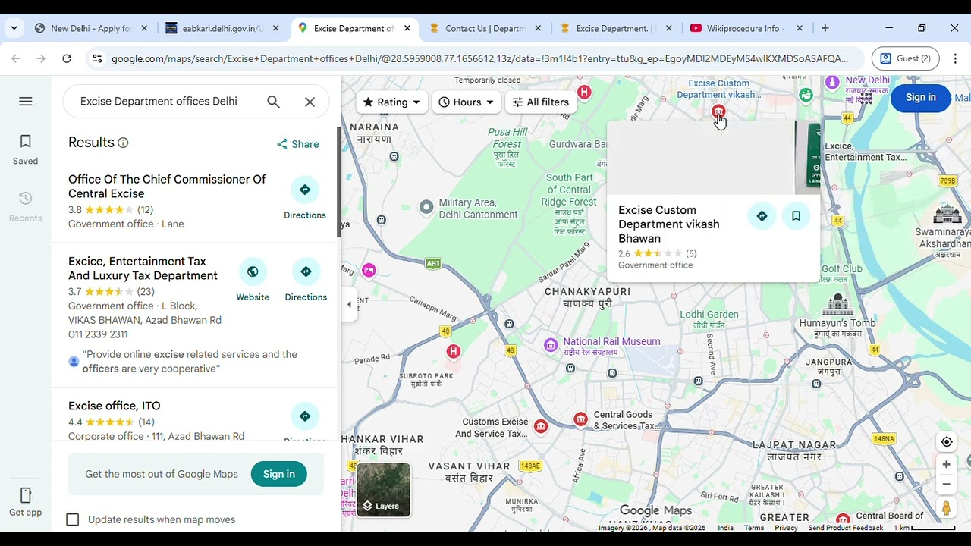Open the Google Maps hamburger menu

click(x=25, y=102)
